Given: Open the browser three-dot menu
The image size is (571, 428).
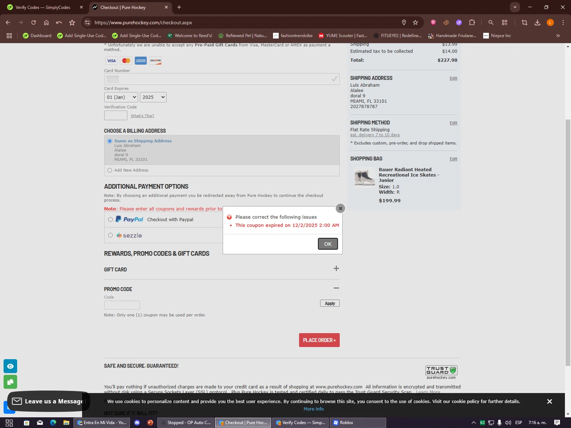Looking at the screenshot, I should coord(563,22).
